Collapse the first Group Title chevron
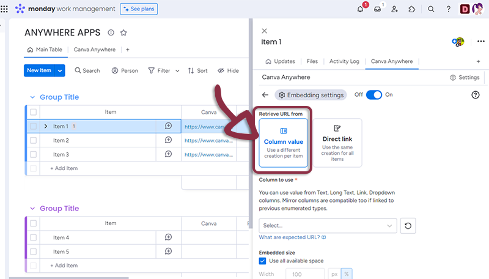 click(32, 97)
